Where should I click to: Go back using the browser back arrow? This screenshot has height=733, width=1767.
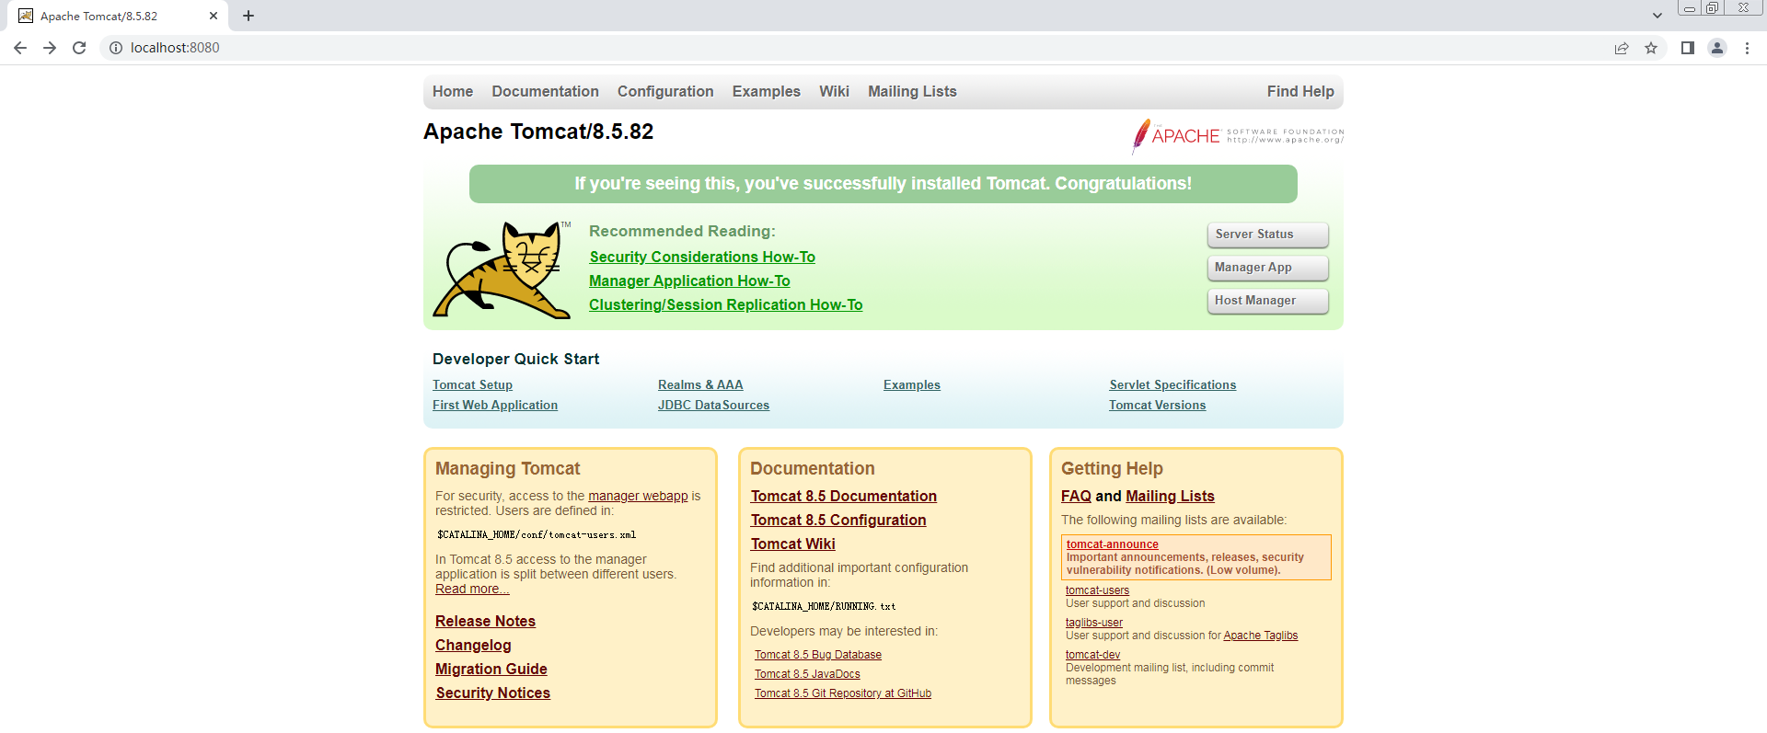20,48
